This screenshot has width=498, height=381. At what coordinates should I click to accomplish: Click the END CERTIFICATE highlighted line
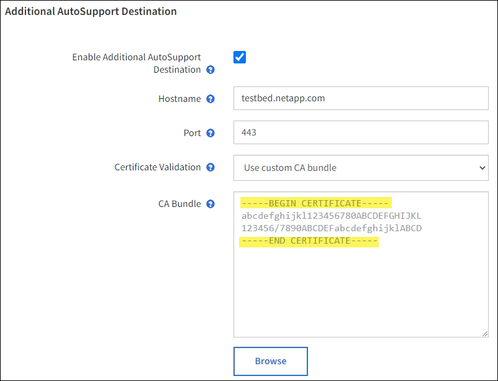[309, 241]
